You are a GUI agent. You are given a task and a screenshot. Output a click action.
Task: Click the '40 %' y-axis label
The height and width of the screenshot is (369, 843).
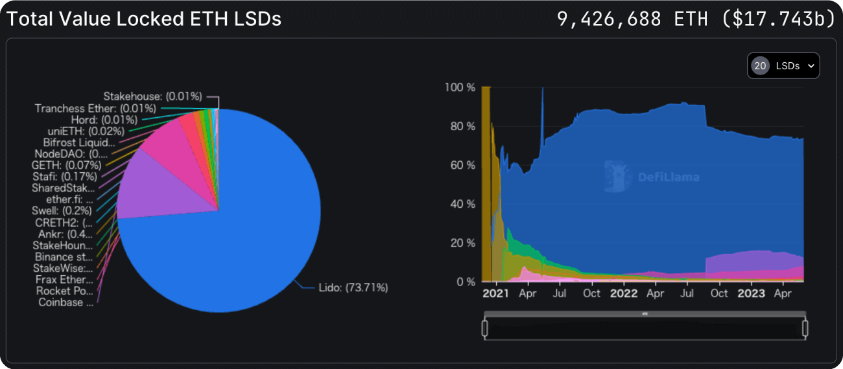[463, 204]
